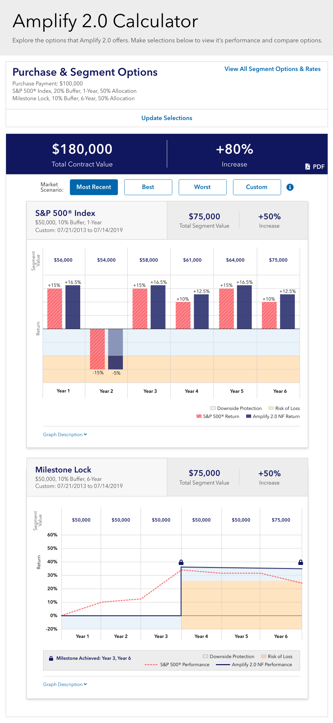Click the Amplify 2.0 NF Performance legend line

click(223, 665)
